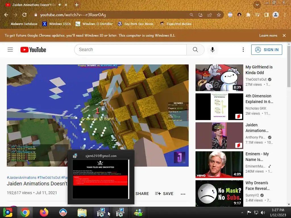Viewport: 291px width, 218px height.
Task: Open 4th Dimension Explained video thumbnail
Action: pyautogui.click(x=219, y=107)
